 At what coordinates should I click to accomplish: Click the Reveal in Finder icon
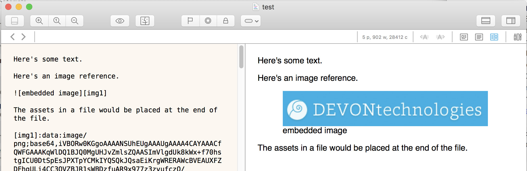coord(145,21)
